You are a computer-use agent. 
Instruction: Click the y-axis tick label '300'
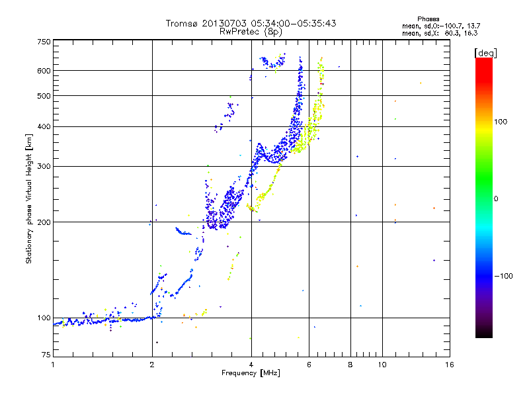44,166
